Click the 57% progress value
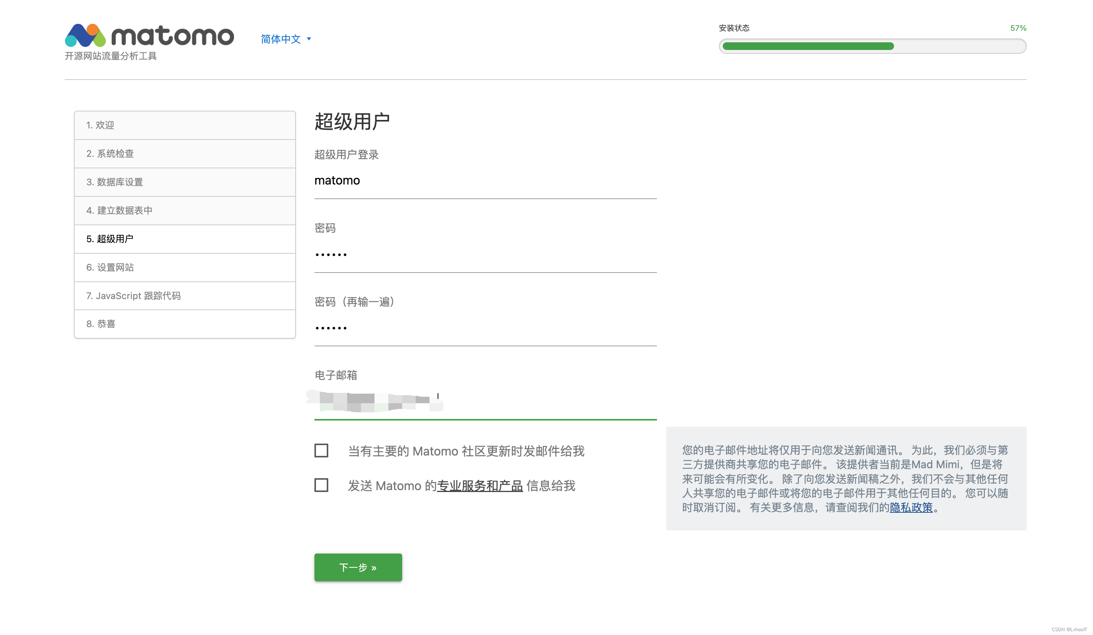The width and height of the screenshot is (1093, 635). 1018,28
